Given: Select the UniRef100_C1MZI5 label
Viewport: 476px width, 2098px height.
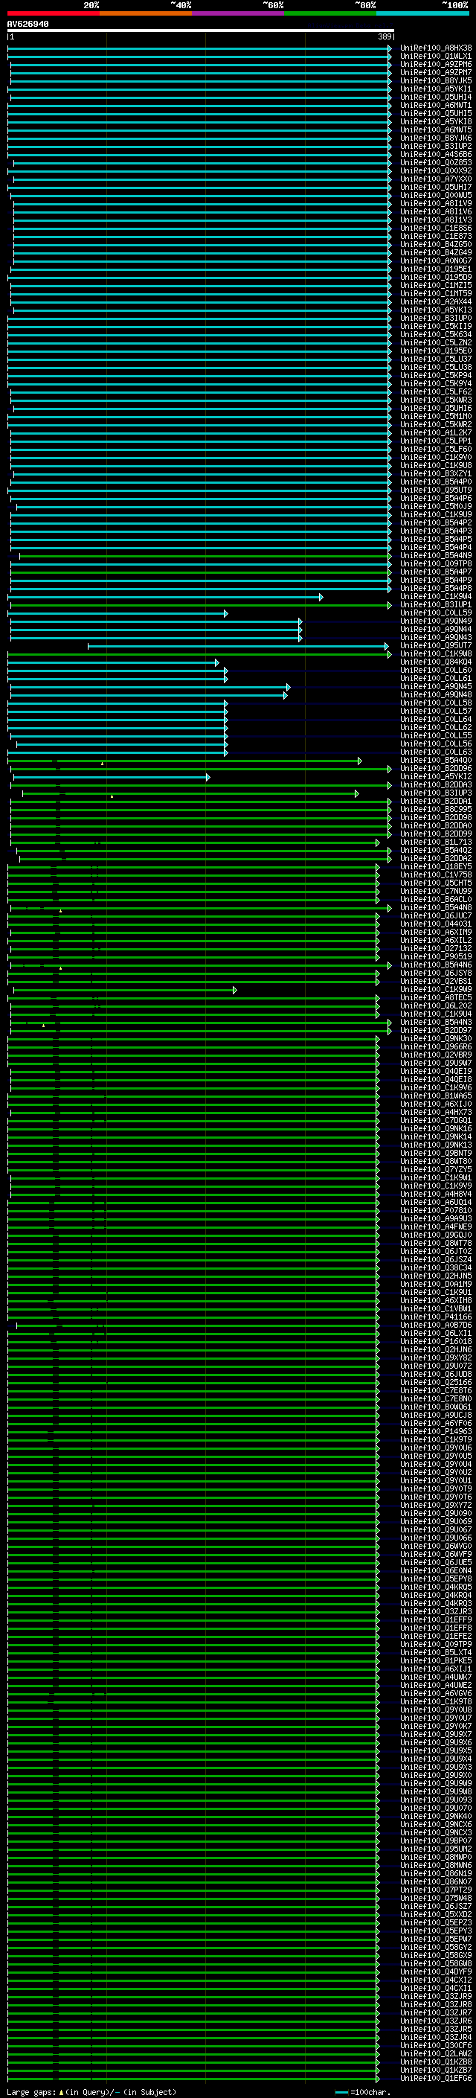Looking at the screenshot, I should pyautogui.click(x=436, y=285).
